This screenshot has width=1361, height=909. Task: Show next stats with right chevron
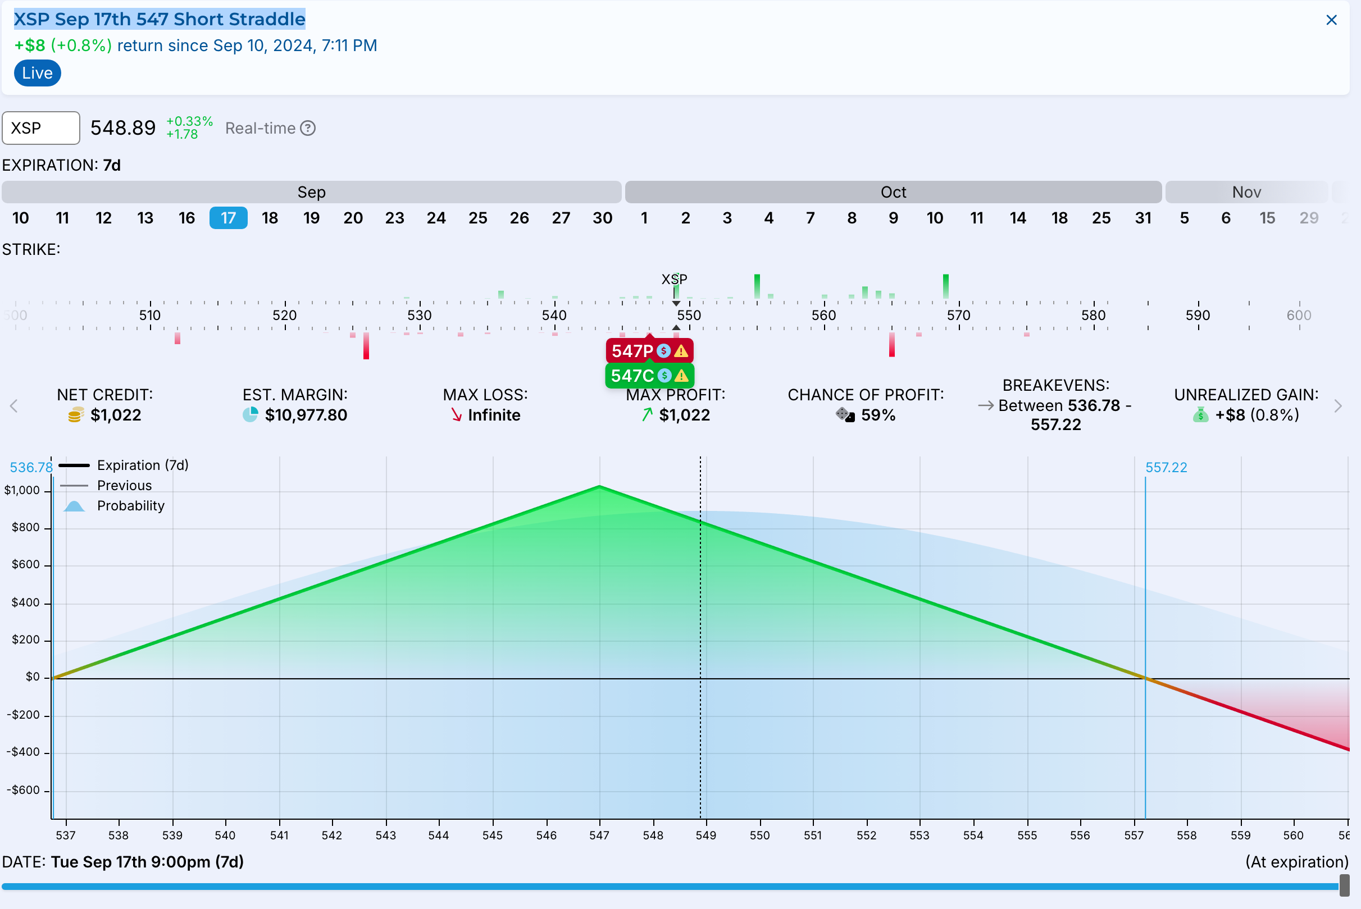(1338, 406)
